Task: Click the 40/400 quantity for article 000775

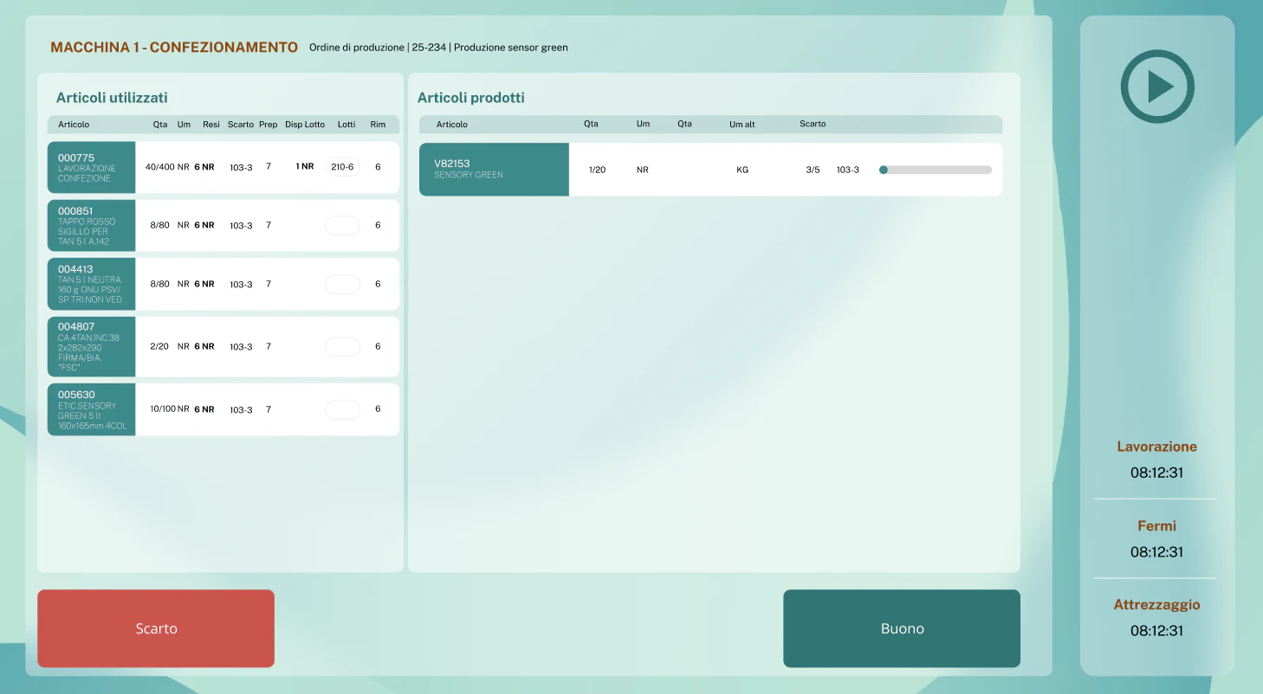Action: pyautogui.click(x=160, y=167)
